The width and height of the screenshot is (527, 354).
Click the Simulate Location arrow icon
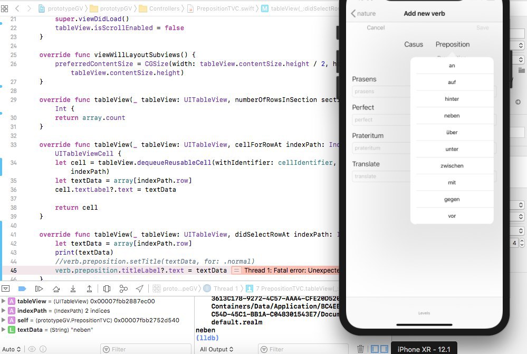tap(139, 288)
